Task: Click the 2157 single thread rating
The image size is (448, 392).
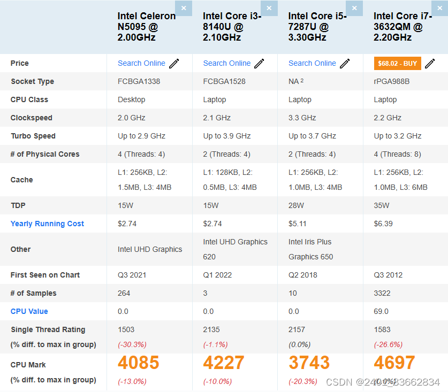Action: click(x=297, y=329)
